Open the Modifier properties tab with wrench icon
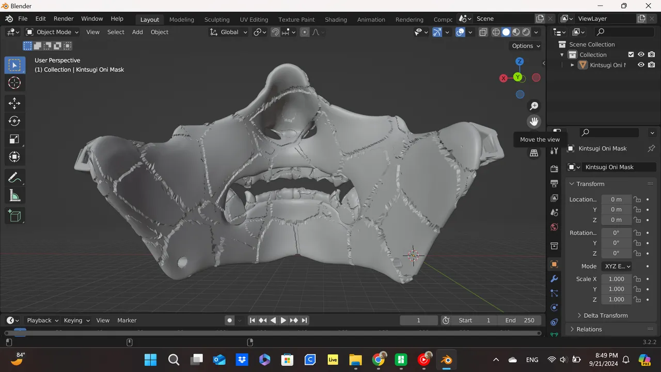The image size is (661, 372). click(554, 279)
